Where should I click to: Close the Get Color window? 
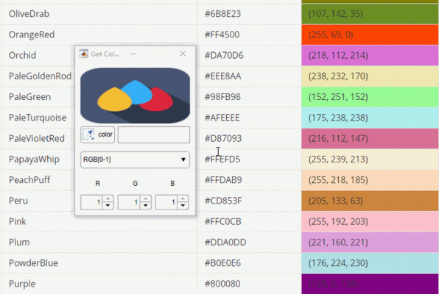183,54
